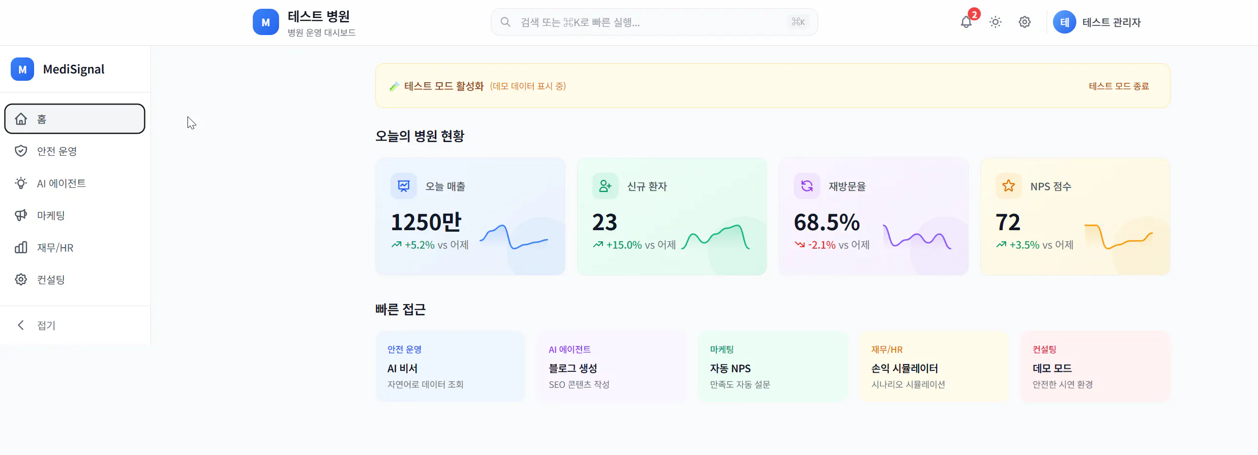Select the 안전 운영 shield icon in sidebar
The width and height of the screenshot is (1258, 455).
(x=21, y=151)
